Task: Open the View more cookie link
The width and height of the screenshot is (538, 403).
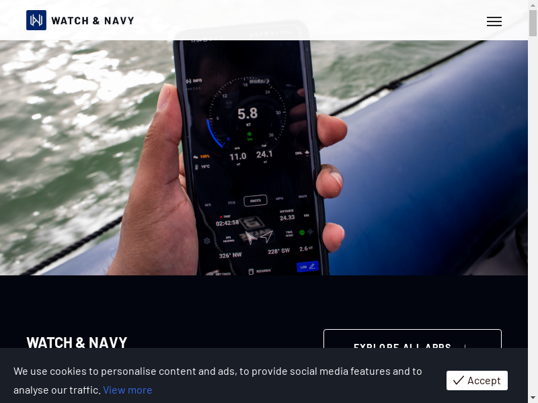Action: (127, 390)
